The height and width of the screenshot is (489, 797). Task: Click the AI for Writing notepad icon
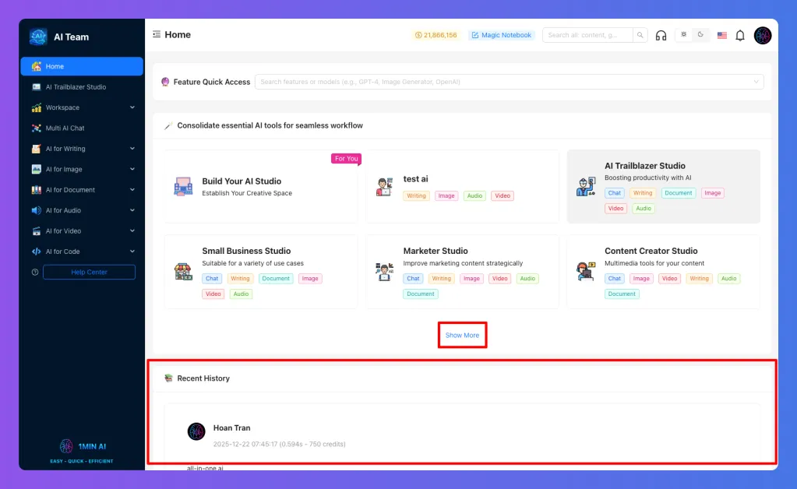coord(36,149)
